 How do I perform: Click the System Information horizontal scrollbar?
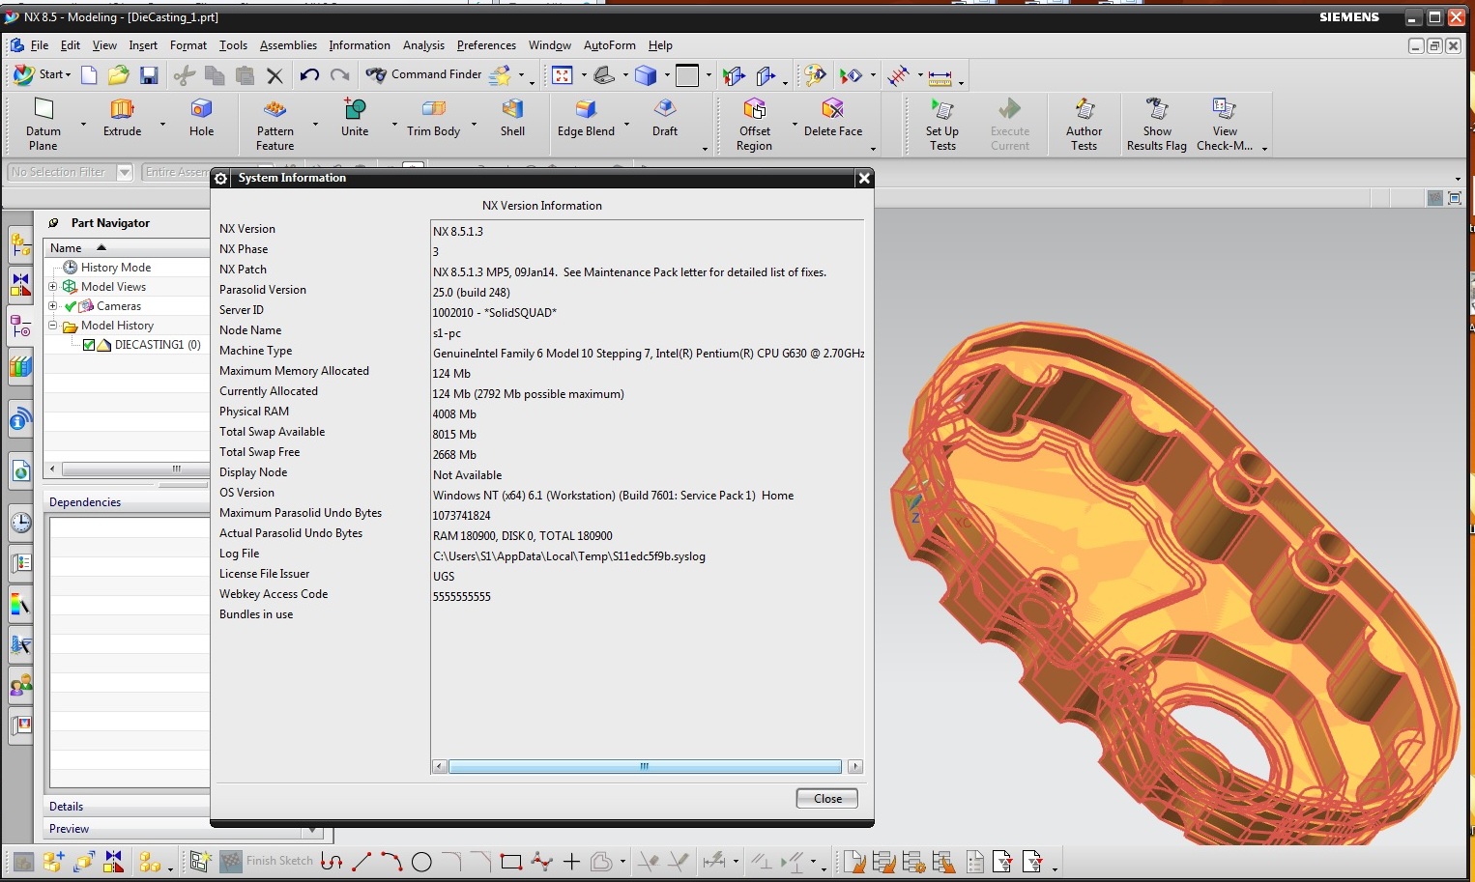(645, 766)
